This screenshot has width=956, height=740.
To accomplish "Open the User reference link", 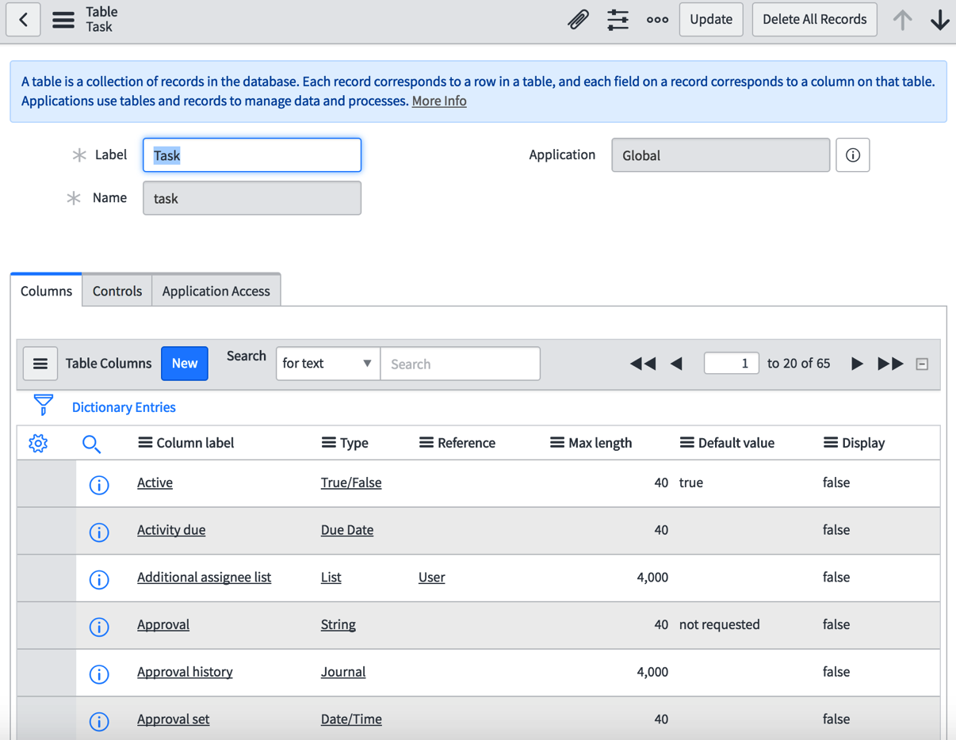I will tap(431, 578).
